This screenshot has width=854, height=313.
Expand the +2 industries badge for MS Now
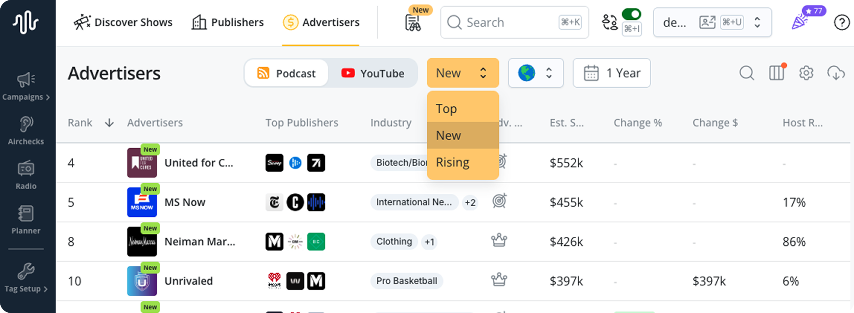click(470, 203)
